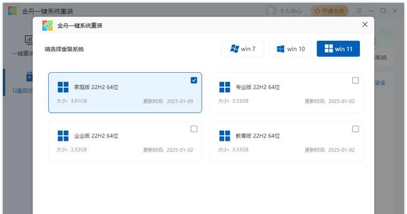
Task: Minimize the main window
Action: pyautogui.click(x=371, y=11)
